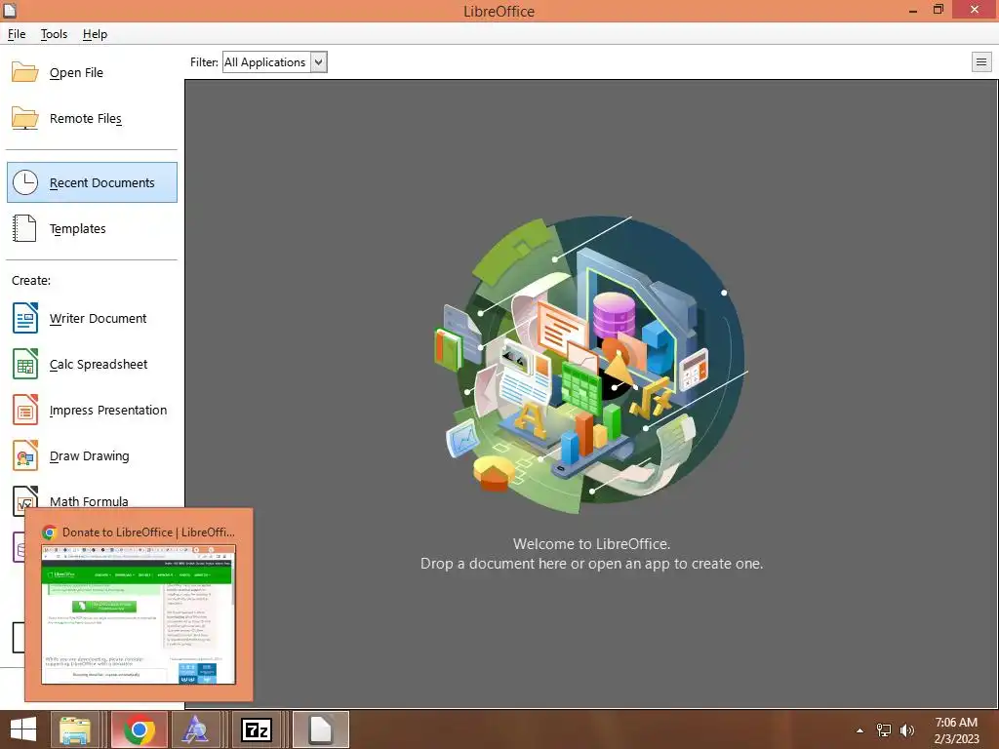The height and width of the screenshot is (749, 999).
Task: Click the LibreOffice artwork in the start center
Action: point(592,363)
